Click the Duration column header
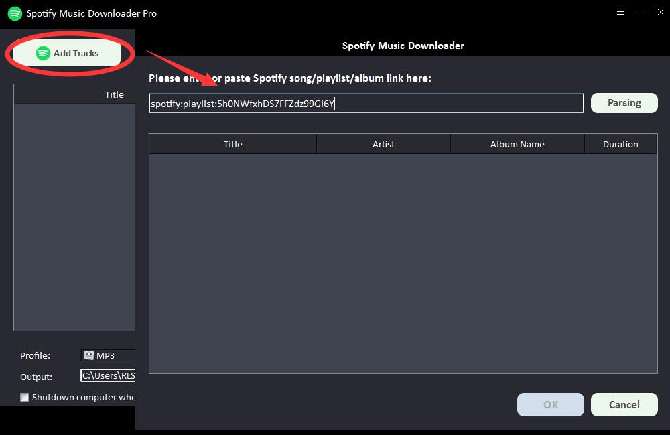Image resolution: width=670 pixels, height=435 pixels. [x=620, y=144]
